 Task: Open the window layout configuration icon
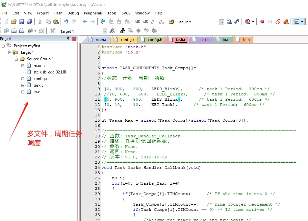[x=297, y=22]
